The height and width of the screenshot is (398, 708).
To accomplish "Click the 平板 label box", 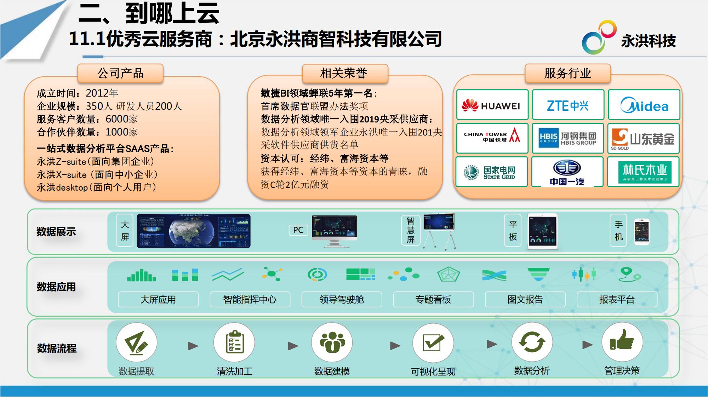I will (x=513, y=230).
